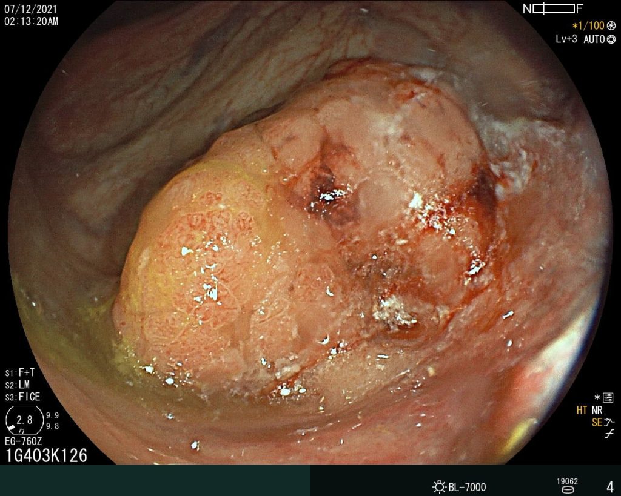This screenshot has height=496, width=621.
Task: Select the S3: FICE switch assignment
Action: click(22, 397)
